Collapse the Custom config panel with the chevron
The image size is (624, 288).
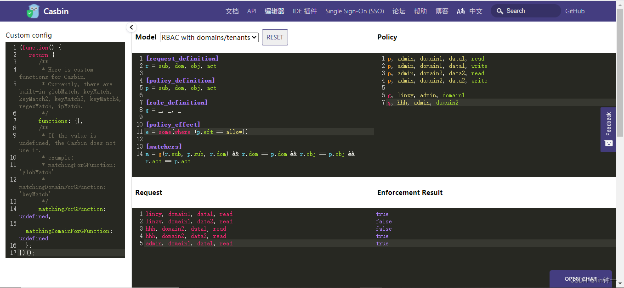[x=131, y=27]
